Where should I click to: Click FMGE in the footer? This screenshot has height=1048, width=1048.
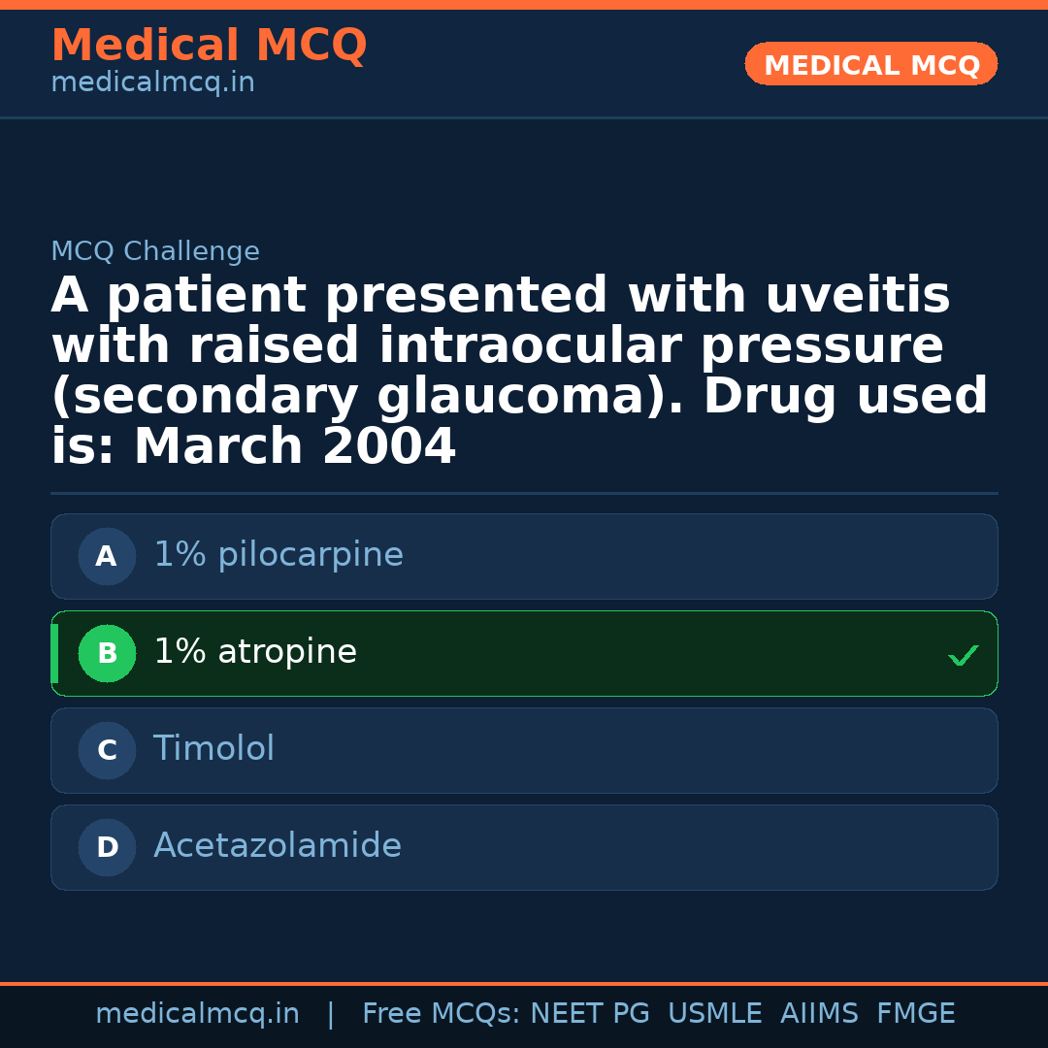[x=916, y=1014]
